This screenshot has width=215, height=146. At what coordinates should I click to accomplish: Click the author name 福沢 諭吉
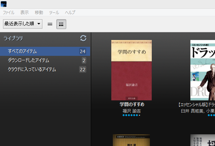[x=132, y=111]
